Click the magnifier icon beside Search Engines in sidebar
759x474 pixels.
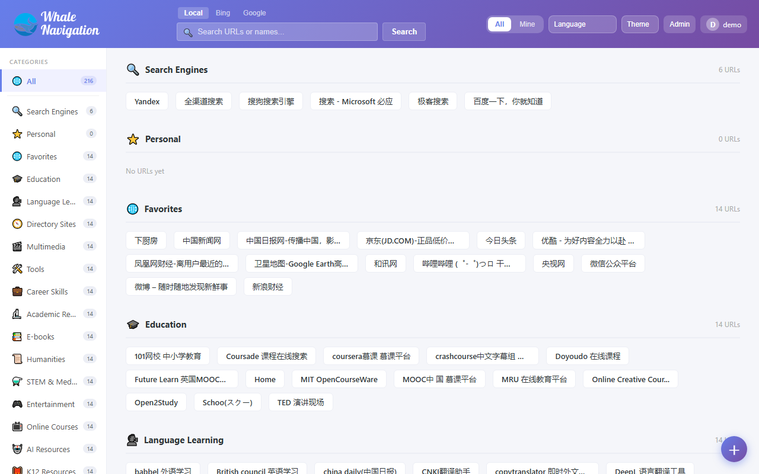click(17, 111)
